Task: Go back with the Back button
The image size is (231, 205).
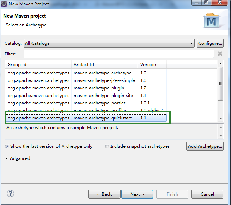Action: tap(104, 194)
